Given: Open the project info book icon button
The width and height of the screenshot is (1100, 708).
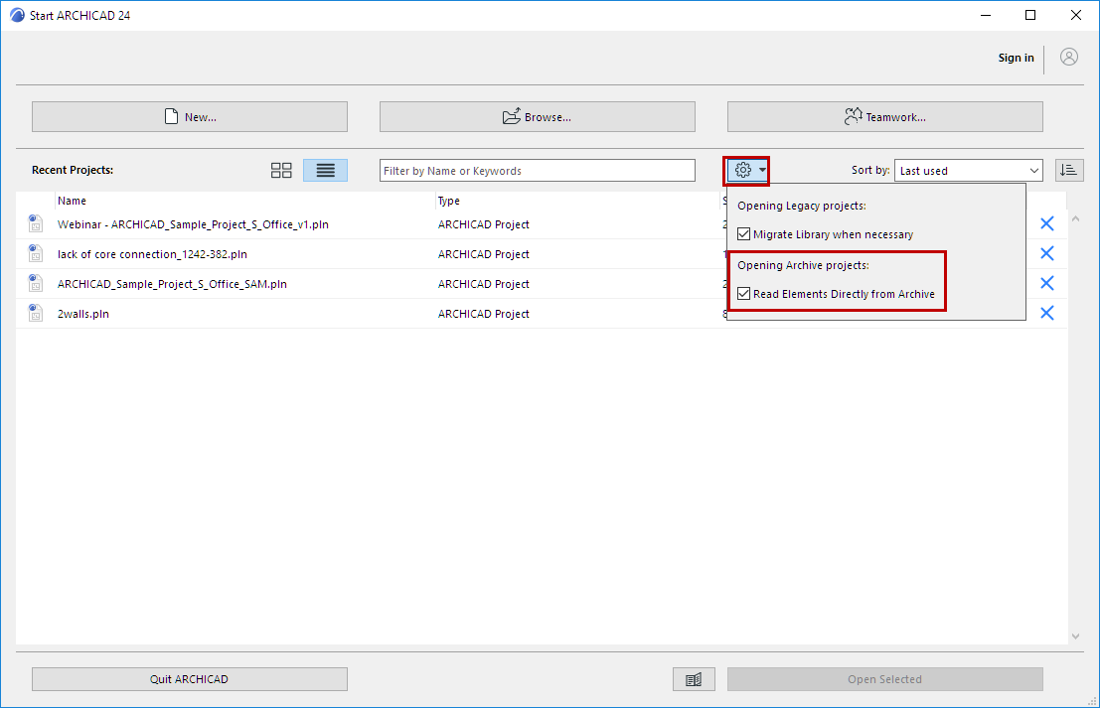Looking at the screenshot, I should (x=694, y=679).
